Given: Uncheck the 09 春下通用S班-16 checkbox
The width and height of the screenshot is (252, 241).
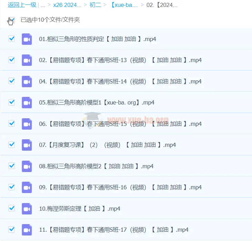Looking at the screenshot, I should coord(12,187).
